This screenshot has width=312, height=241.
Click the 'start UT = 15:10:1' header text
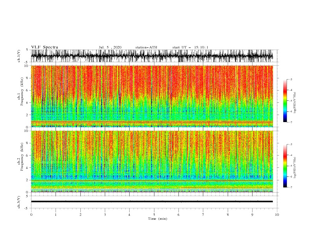[190, 47]
